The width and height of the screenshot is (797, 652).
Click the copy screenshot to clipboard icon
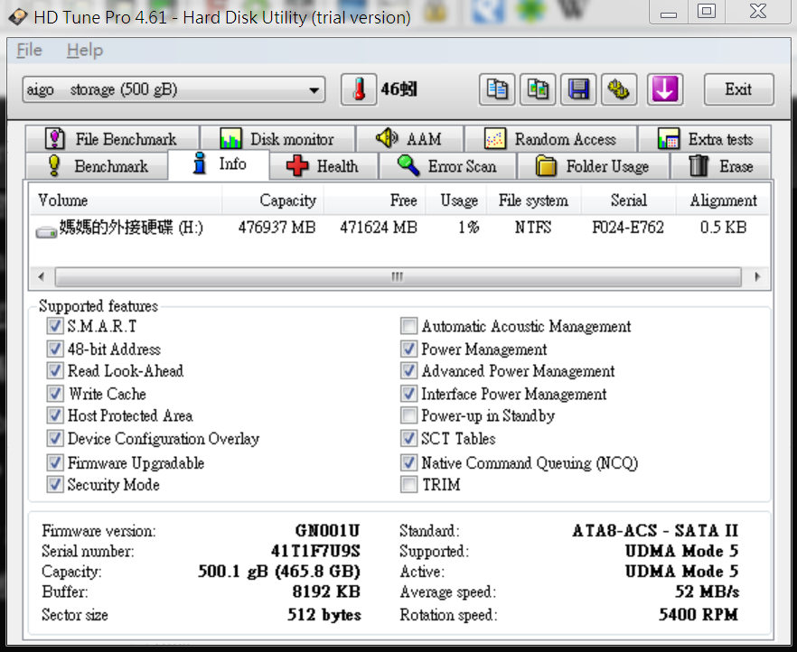539,89
